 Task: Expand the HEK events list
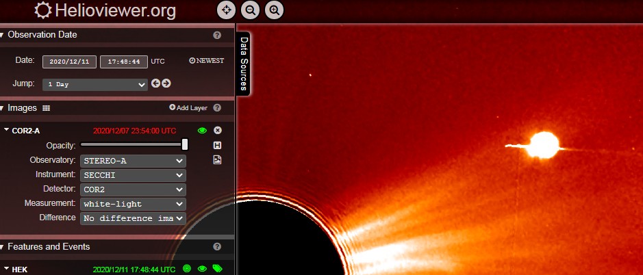[x=7, y=268]
